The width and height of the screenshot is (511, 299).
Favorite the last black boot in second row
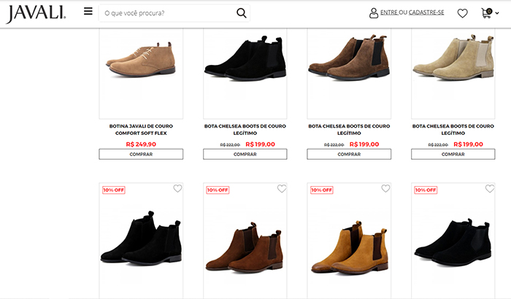click(x=489, y=189)
